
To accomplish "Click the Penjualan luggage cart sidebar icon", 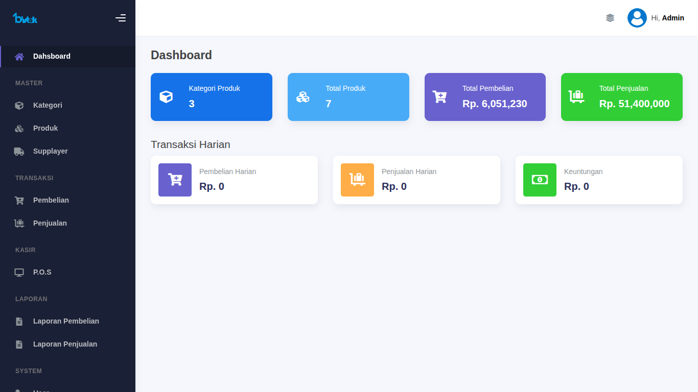I will 19,223.
